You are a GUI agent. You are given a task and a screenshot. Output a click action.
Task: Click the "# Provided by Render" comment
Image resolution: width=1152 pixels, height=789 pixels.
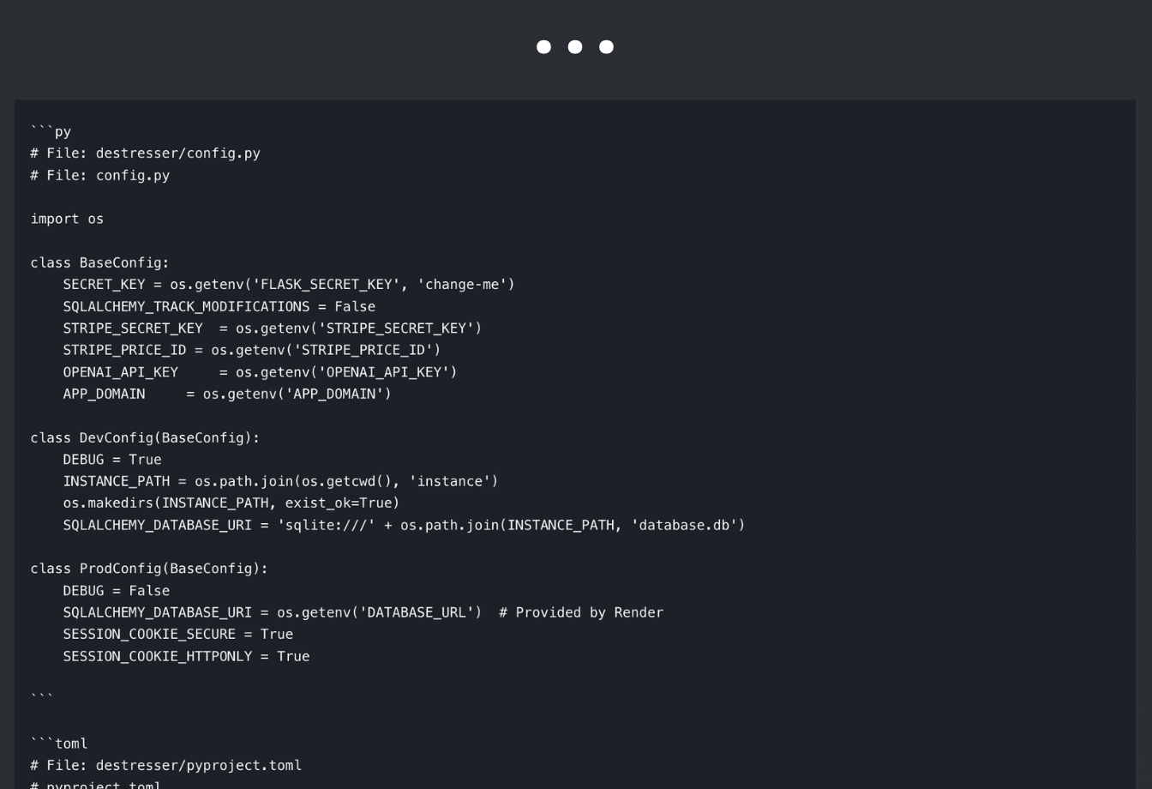(x=581, y=612)
